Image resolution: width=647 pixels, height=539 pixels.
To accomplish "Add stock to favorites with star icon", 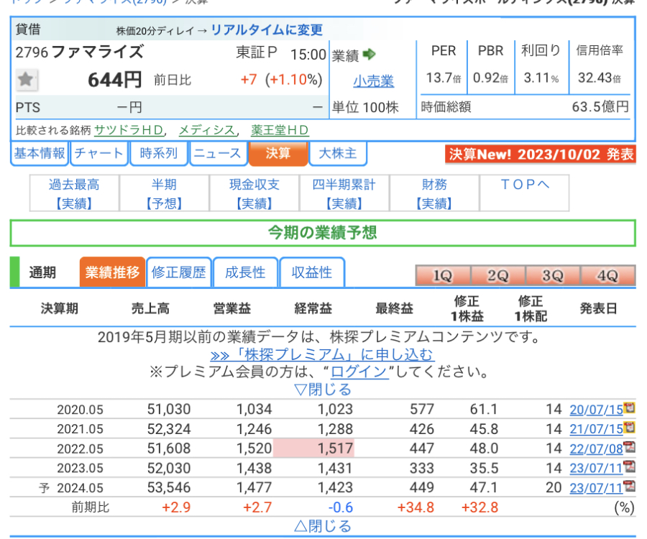I will click(27, 79).
